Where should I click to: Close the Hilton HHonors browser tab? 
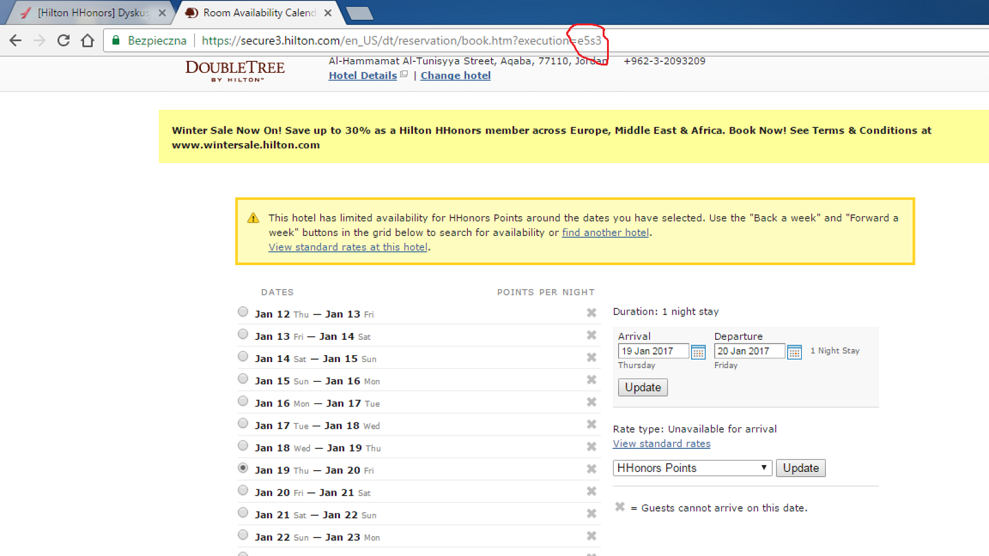162,13
